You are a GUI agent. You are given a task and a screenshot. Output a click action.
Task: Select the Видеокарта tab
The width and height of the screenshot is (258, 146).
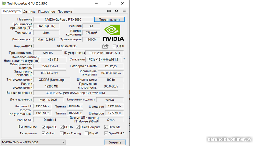[12, 11]
